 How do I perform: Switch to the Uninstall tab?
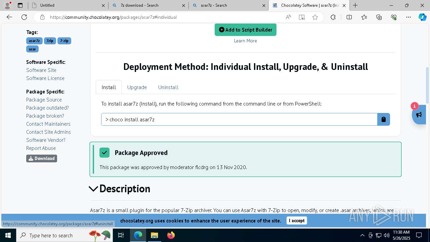coord(168,87)
